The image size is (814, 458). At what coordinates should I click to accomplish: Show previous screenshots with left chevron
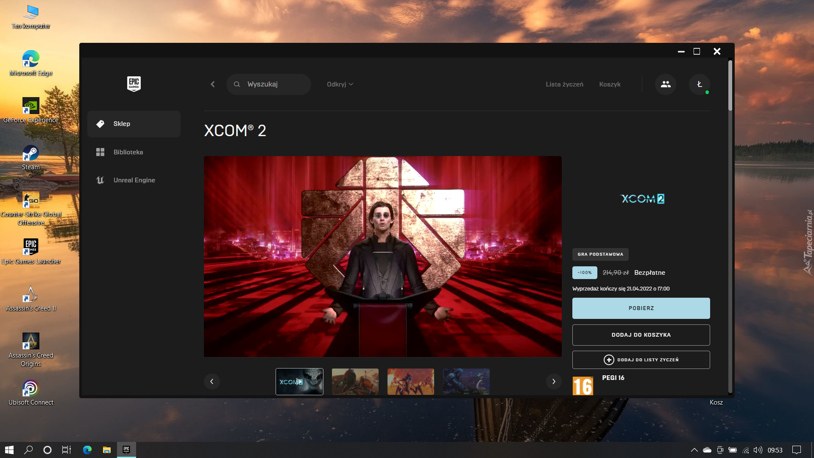pyautogui.click(x=212, y=381)
